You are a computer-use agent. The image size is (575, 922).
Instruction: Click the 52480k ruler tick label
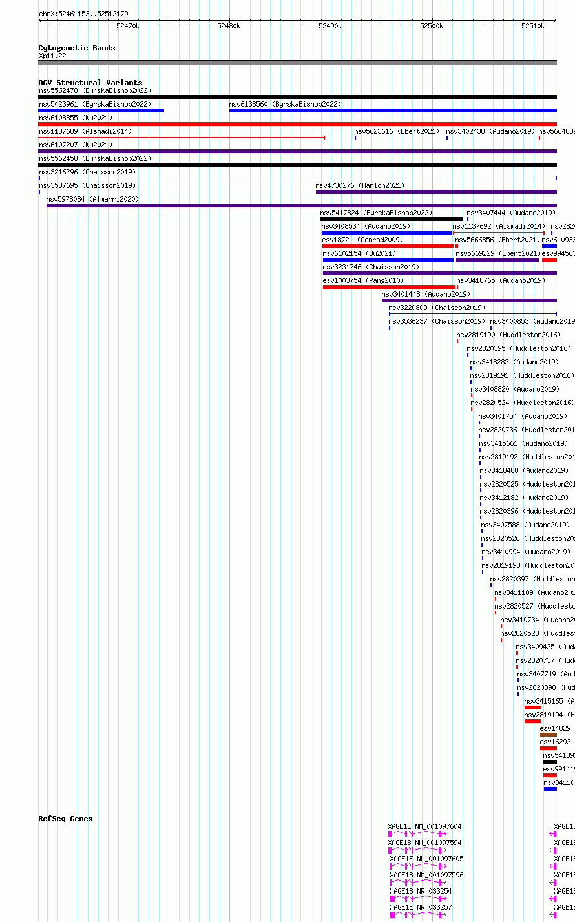(x=229, y=26)
